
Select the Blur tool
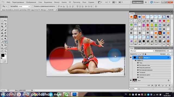coord(2,39)
